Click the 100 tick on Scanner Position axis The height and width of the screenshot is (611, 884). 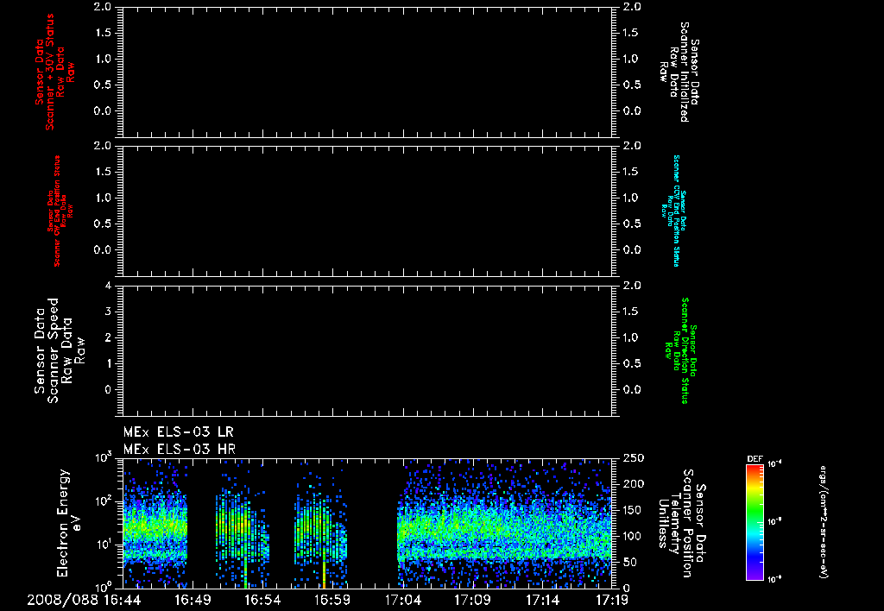634,536
